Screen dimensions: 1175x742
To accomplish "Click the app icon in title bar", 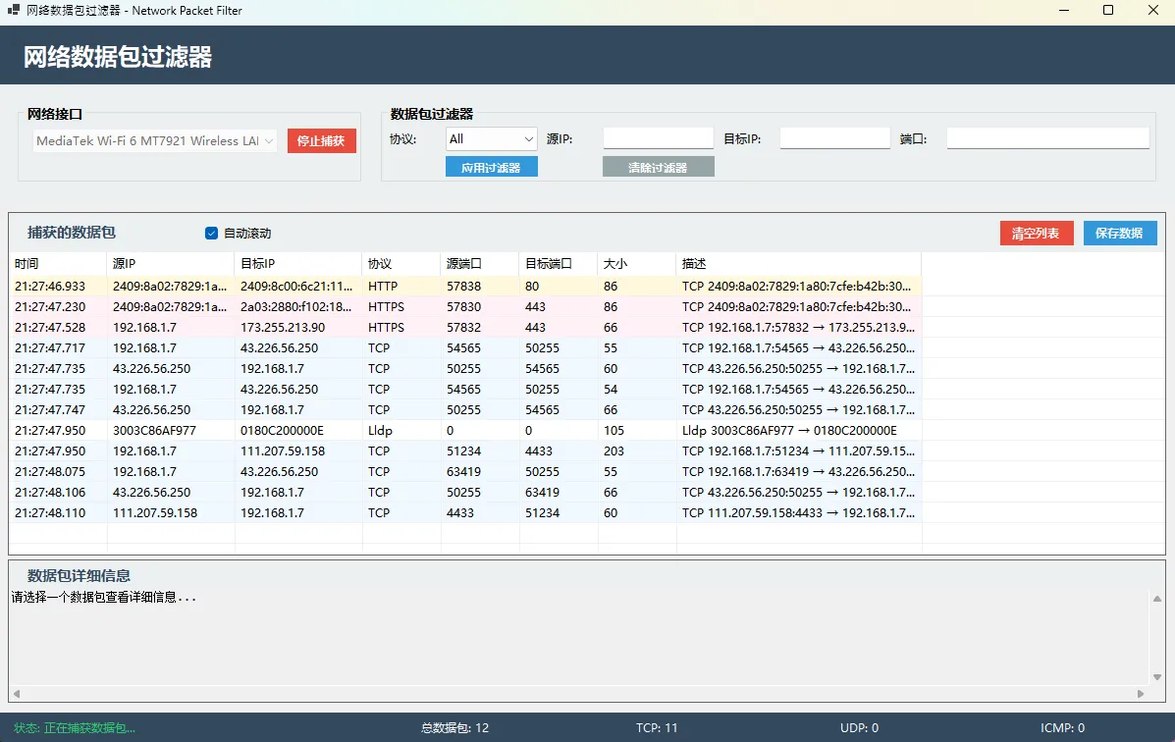I will coord(14,11).
